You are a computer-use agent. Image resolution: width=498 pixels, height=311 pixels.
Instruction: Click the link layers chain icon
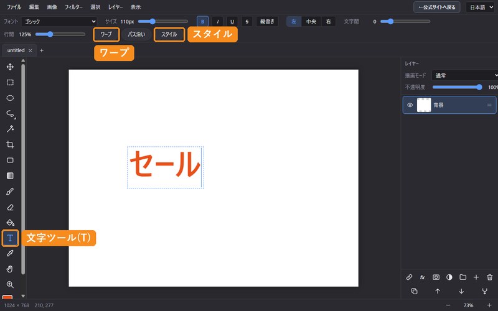click(x=409, y=277)
